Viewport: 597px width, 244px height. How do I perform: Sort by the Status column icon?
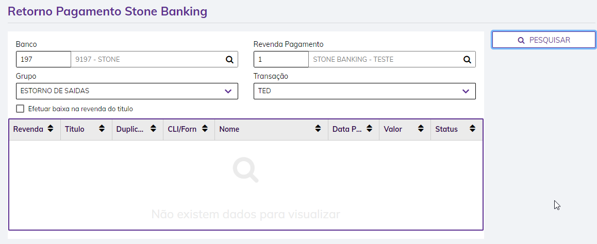click(x=472, y=129)
